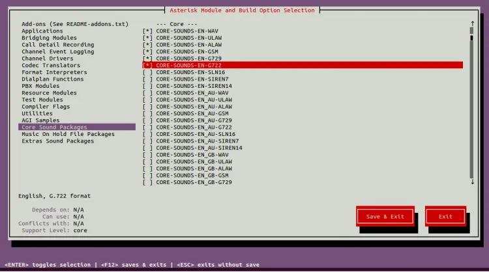Select highlighted Core Sound Packages category
The width and height of the screenshot is (489, 272).
[x=77, y=127]
